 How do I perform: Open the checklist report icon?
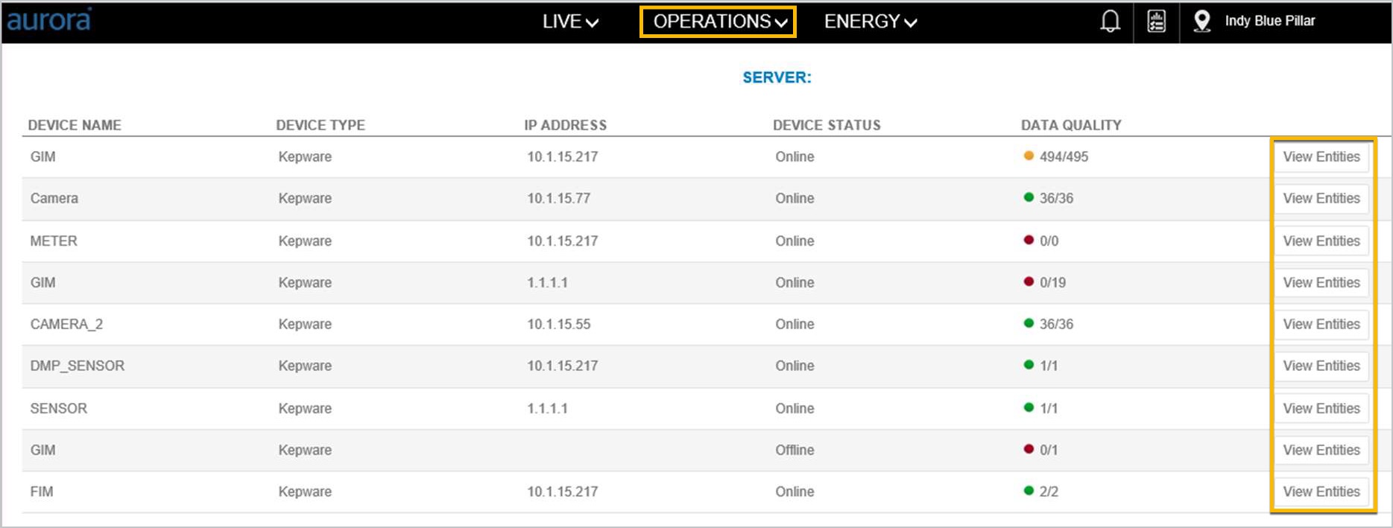(1156, 22)
